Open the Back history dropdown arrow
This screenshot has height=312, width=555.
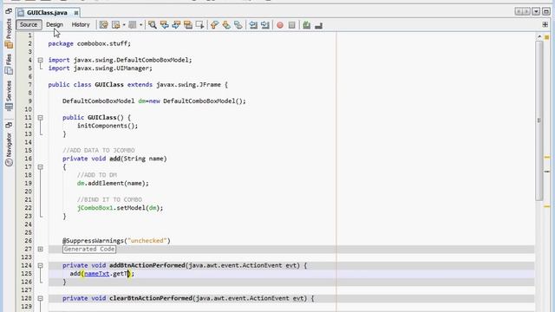pos(124,25)
